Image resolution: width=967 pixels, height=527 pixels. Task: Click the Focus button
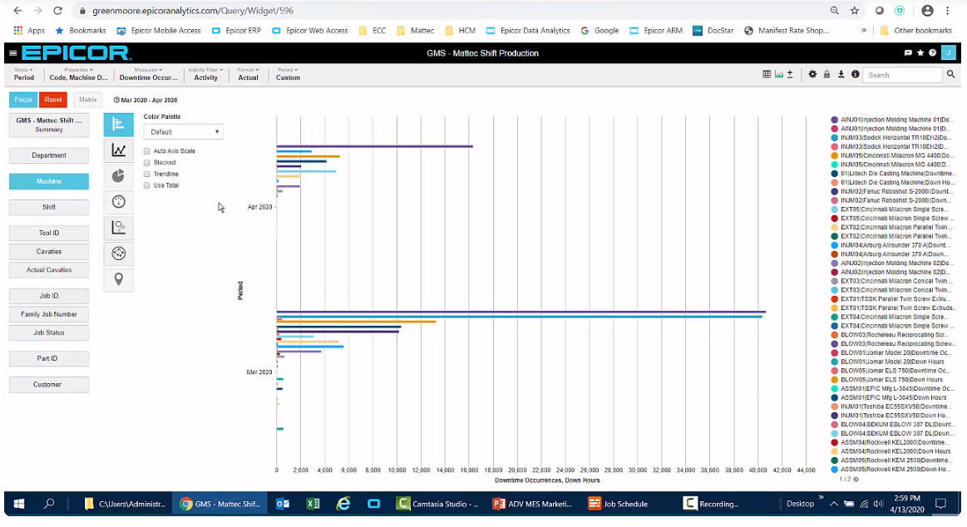point(23,100)
